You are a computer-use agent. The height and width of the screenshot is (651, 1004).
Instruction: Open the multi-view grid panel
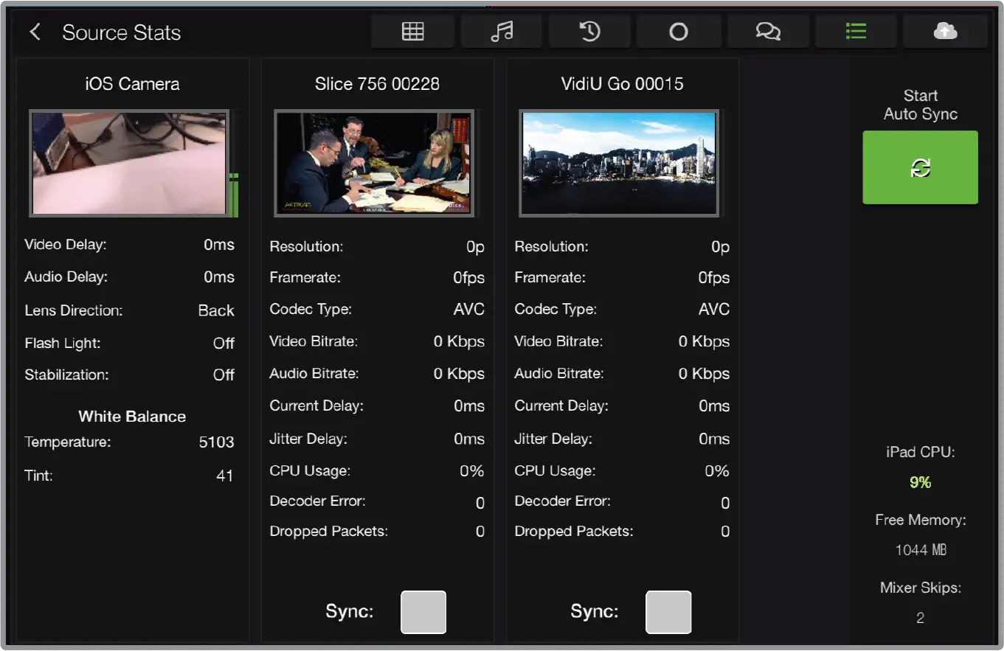click(412, 31)
